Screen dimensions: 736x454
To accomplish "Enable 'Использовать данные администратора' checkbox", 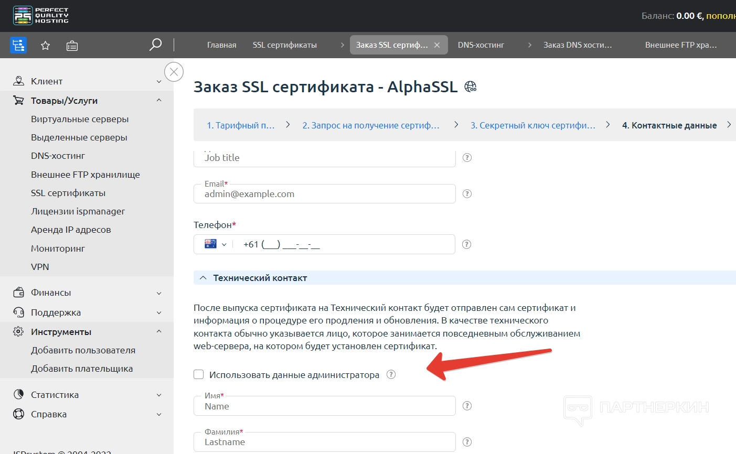I will [199, 374].
